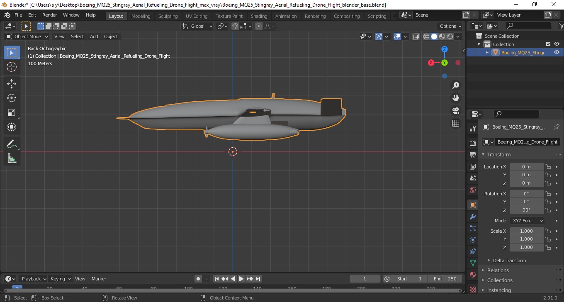Collapse the Transform panel
Viewport: 564px width, 302px height.
coord(498,154)
